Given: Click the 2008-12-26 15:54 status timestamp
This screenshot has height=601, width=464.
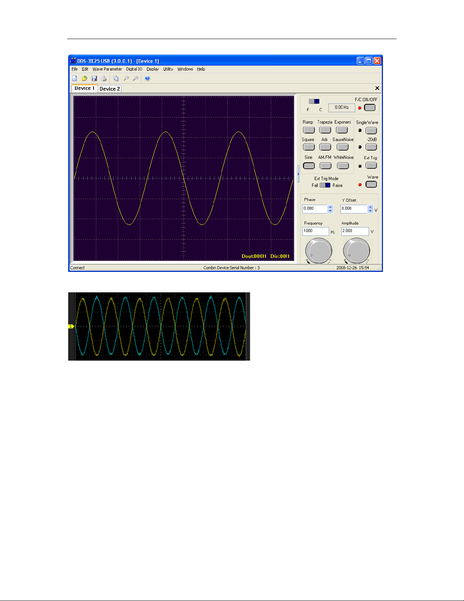Looking at the screenshot, I should click(x=353, y=268).
